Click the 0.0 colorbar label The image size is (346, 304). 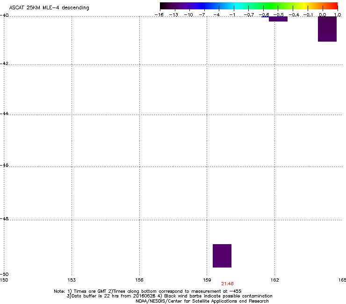323,15
